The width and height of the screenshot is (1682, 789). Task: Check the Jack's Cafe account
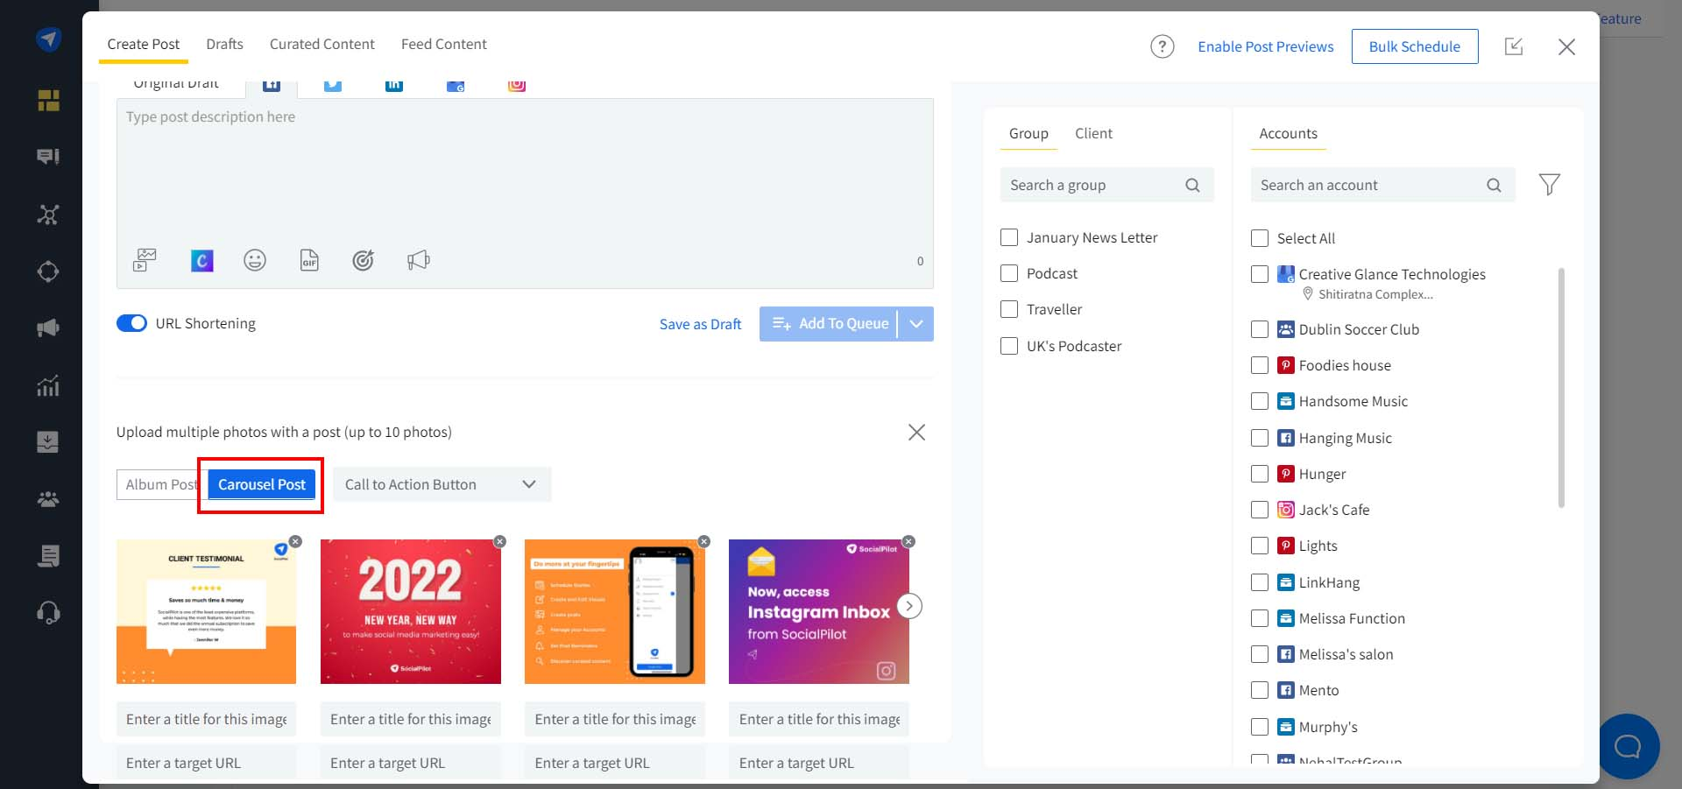(1260, 510)
